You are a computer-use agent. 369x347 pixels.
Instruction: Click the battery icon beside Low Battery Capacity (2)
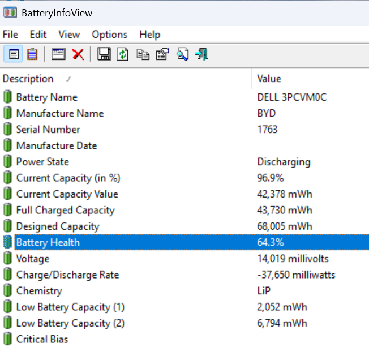coord(7,323)
